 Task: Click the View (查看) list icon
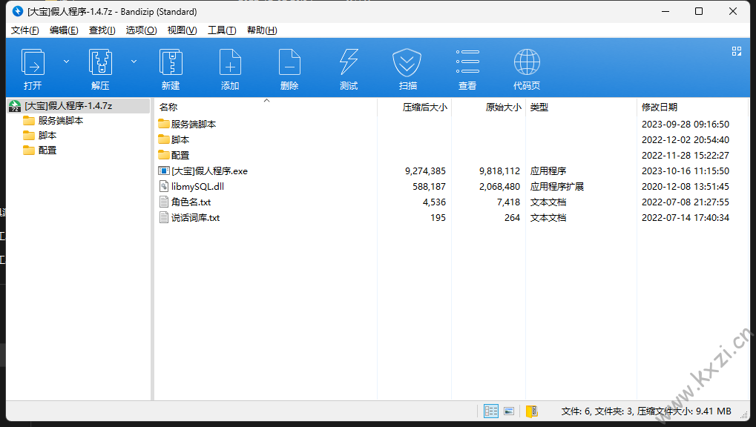pos(467,62)
